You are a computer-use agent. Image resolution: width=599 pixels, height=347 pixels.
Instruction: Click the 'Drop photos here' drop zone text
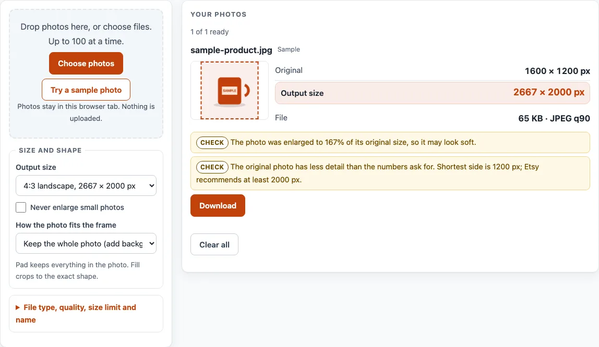86,27
